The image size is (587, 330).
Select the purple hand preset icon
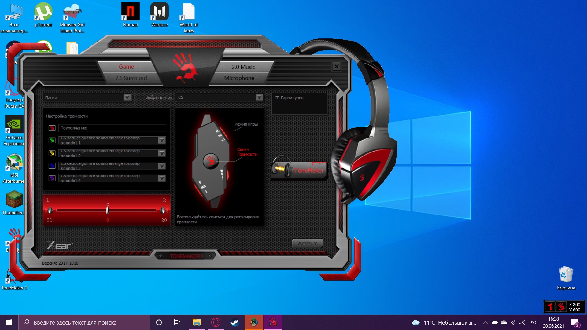tap(52, 178)
